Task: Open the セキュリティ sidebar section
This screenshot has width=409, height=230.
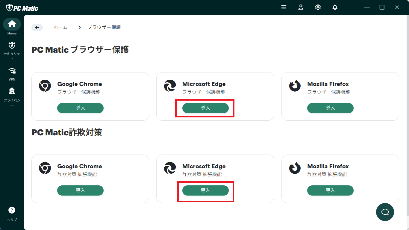Action: 12,51
